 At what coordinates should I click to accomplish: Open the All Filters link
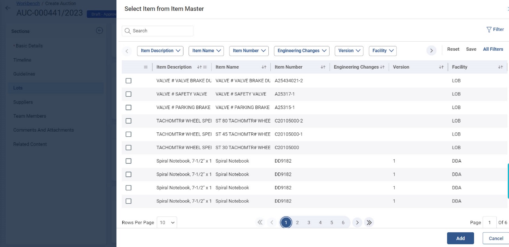click(493, 49)
